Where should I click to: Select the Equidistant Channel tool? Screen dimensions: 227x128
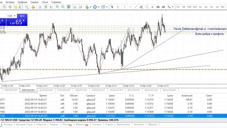141,7
